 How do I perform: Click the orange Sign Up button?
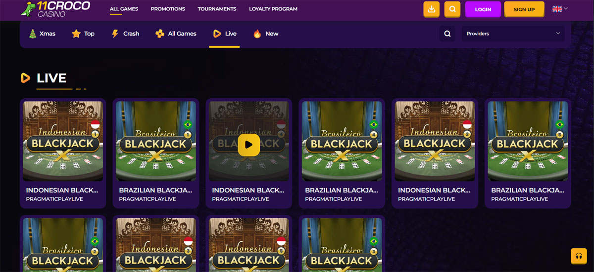coord(524,9)
